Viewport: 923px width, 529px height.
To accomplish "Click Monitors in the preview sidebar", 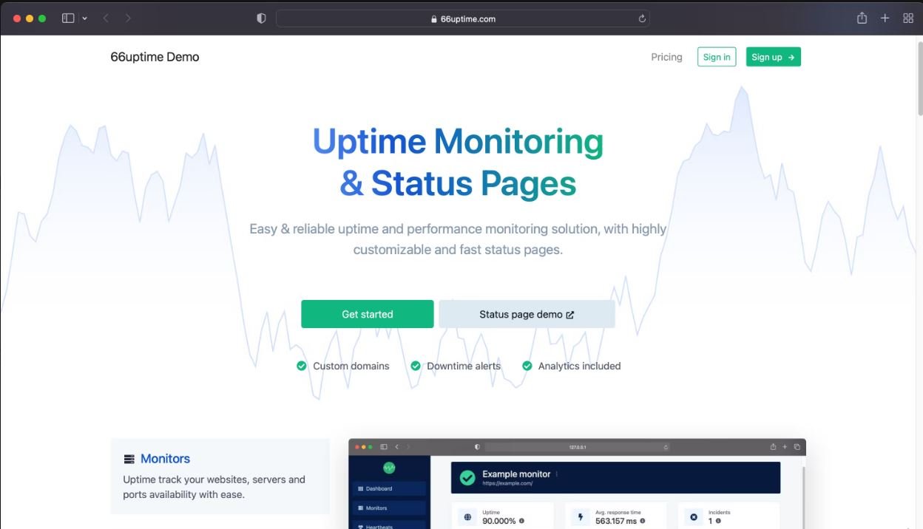I will click(389, 508).
